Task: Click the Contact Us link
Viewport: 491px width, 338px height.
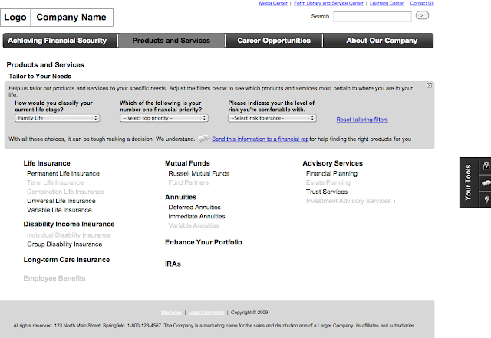Action: click(x=422, y=3)
